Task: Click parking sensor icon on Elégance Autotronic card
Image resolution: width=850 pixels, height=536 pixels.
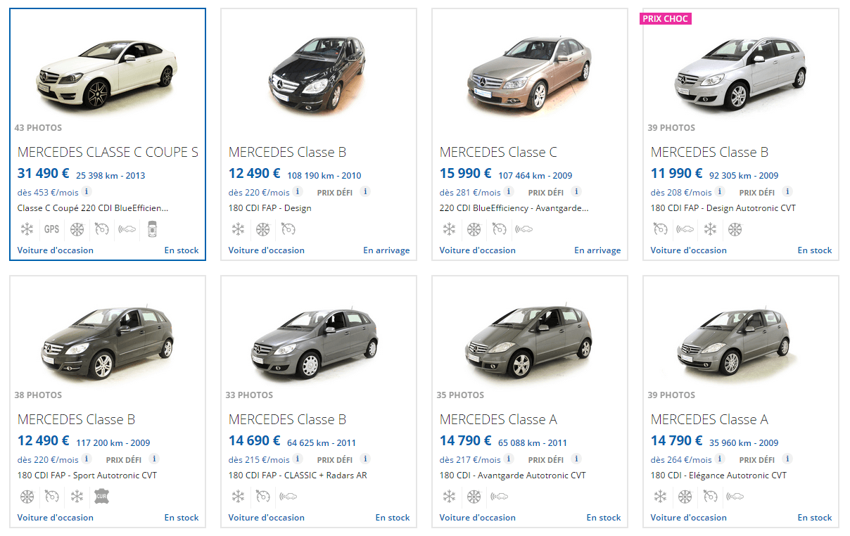Action: pos(735,497)
